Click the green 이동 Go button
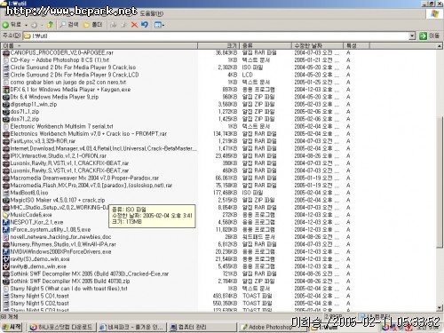The height and width of the screenshot is (333, 444). pos(429,36)
